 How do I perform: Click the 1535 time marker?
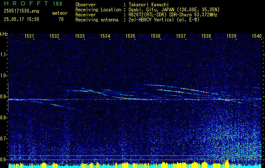(x=130, y=36)
